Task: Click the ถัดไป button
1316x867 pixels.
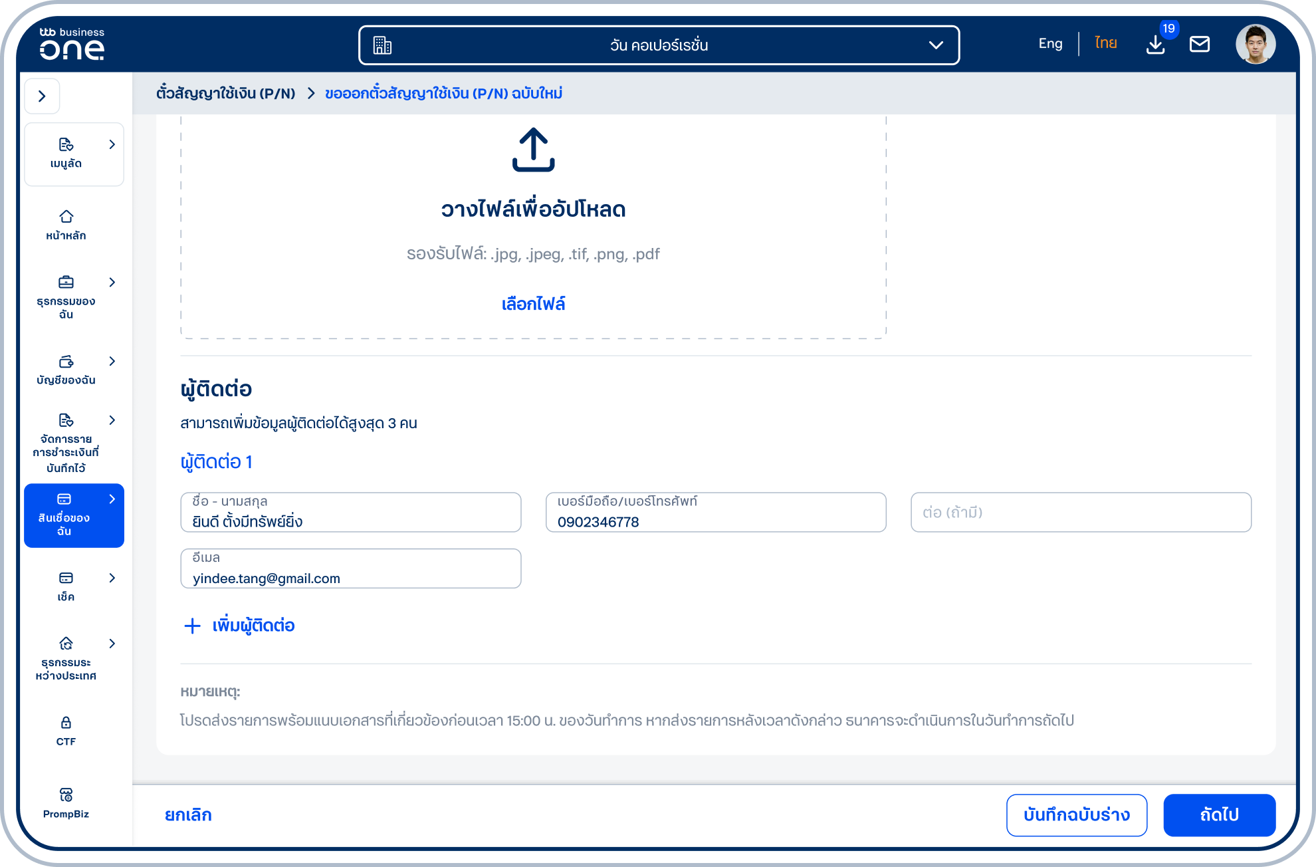Action: point(1219,815)
